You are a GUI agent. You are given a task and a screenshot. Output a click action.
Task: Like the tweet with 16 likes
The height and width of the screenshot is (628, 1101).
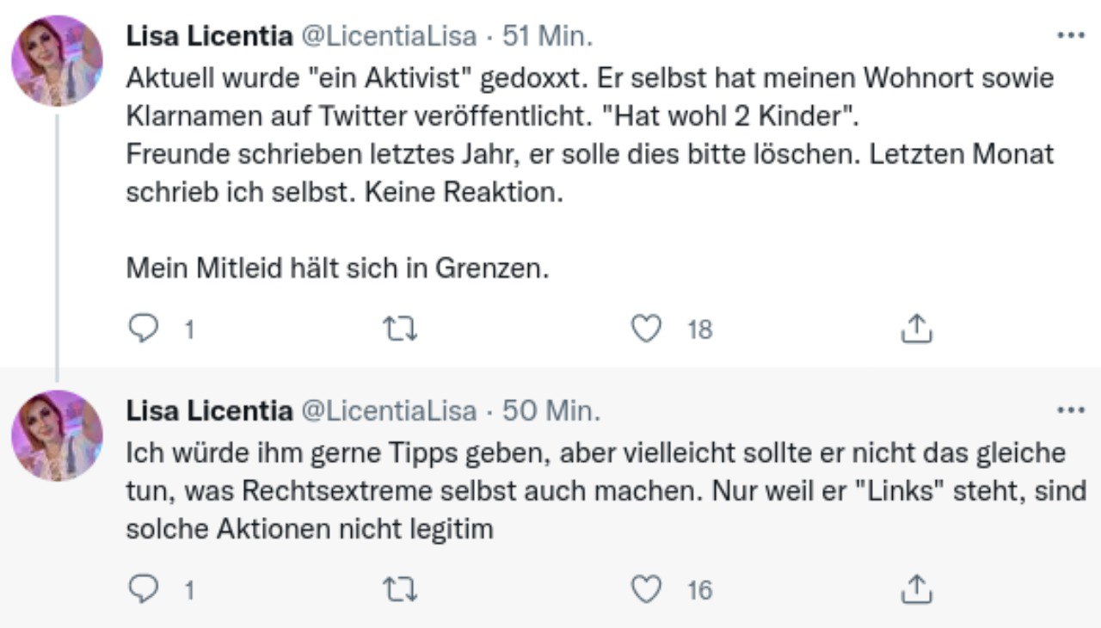tap(646, 589)
